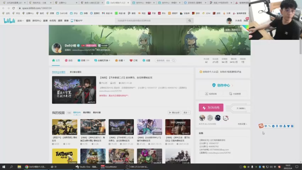Select the 最多收藏 sort tab

point(97,113)
